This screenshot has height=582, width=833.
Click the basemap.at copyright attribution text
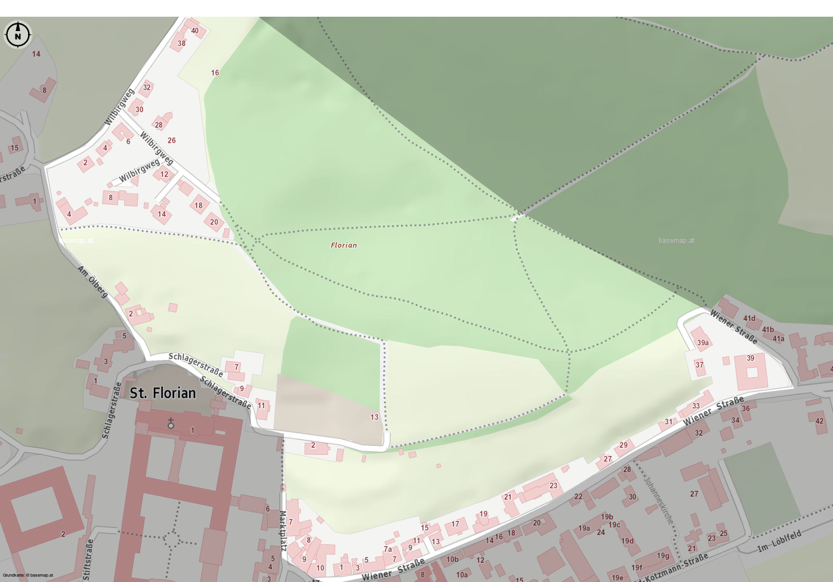(x=28, y=575)
